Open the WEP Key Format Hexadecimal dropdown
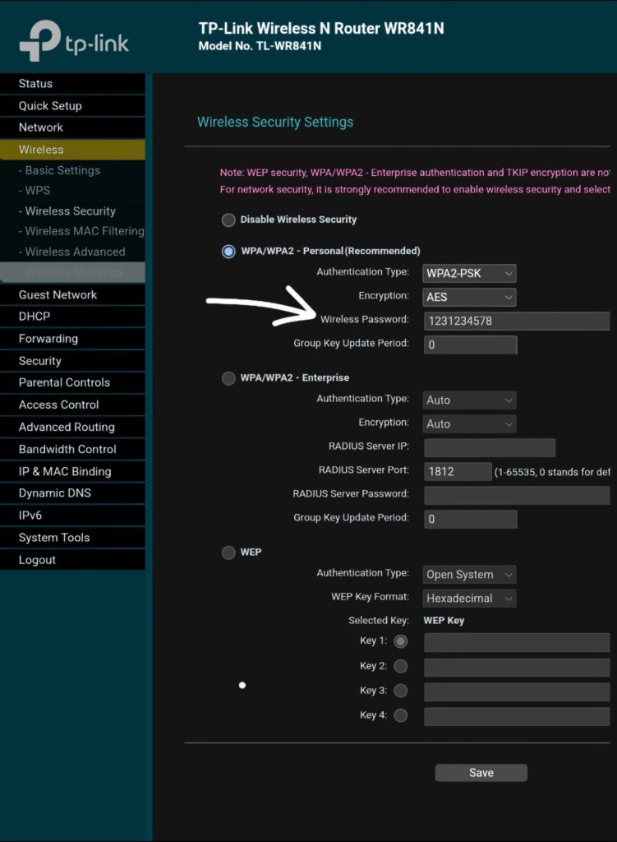Screen dimensions: 617x842 (470, 599)
